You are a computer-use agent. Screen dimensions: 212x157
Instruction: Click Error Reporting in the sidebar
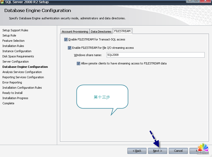tap(12, 82)
